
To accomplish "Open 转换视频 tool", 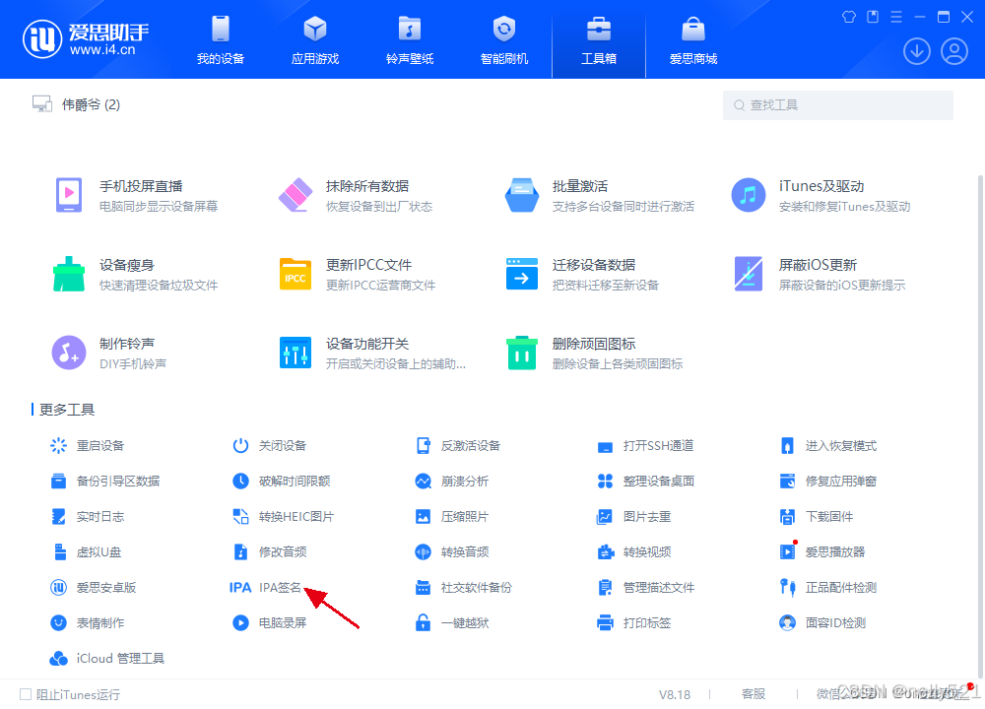I will pos(633,552).
